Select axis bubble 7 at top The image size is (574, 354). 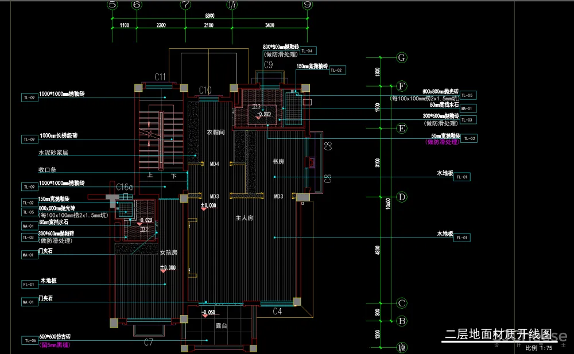(x=185, y=5)
